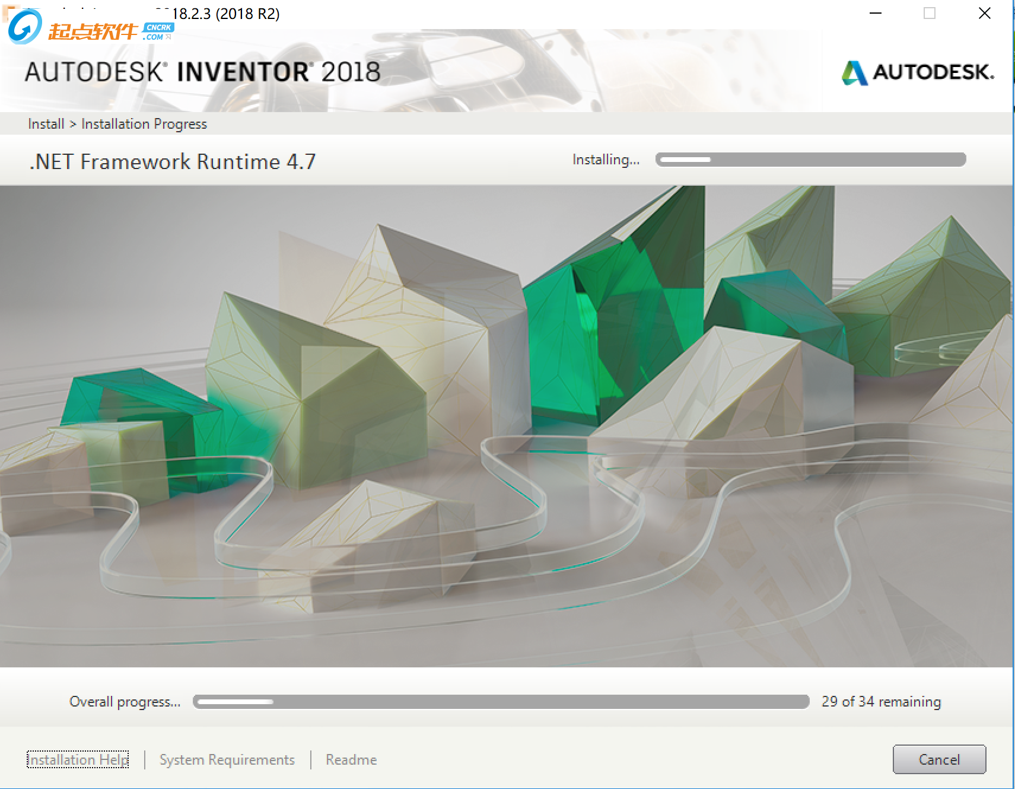Viewport: 1015px width, 789px height.
Task: Click the 'Overall progress...' label
Action: click(x=125, y=702)
